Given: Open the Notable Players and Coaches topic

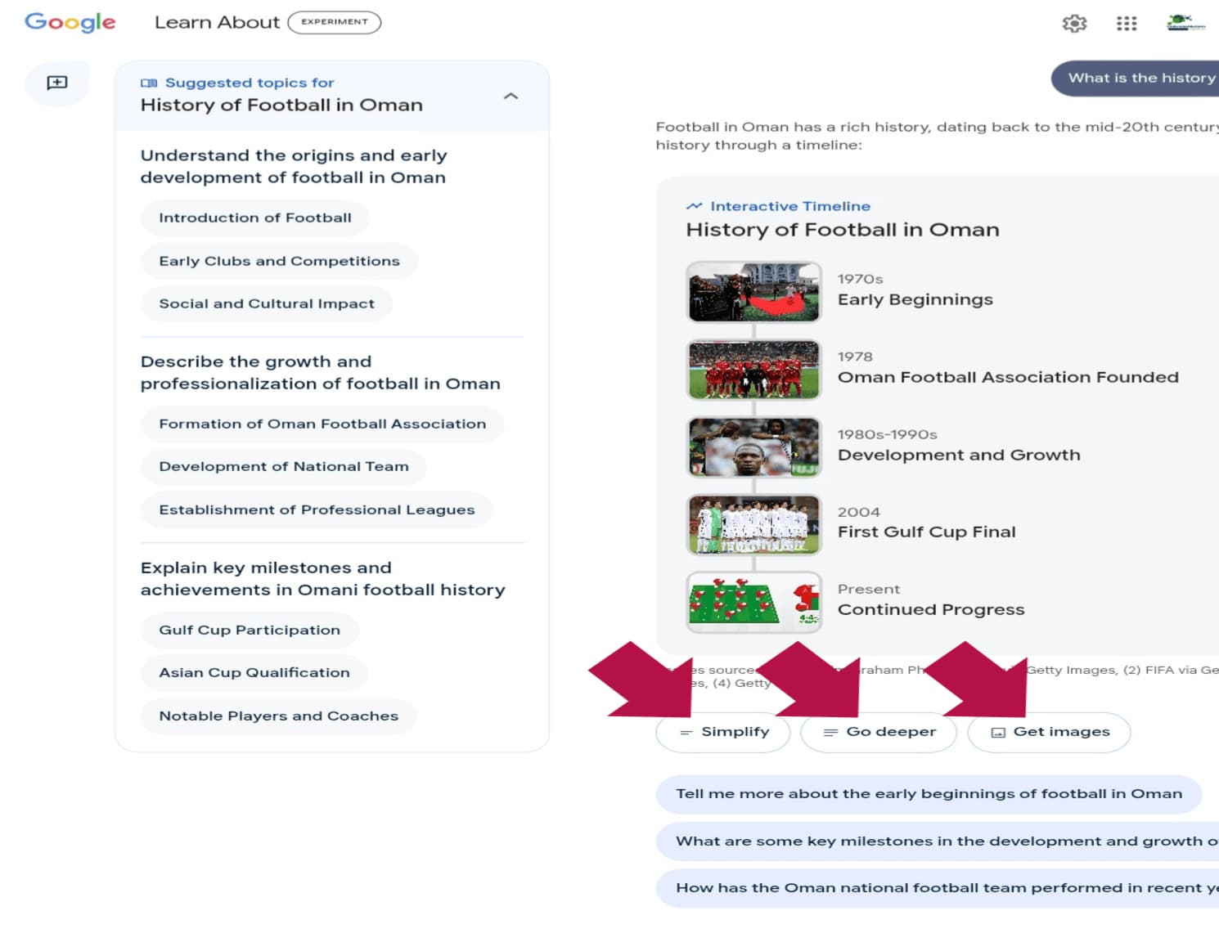Looking at the screenshot, I should (277, 716).
